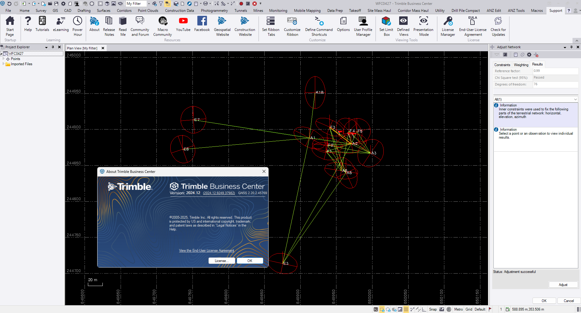Open Adjust Network panel options arrow
The image size is (581, 313).
tap(565, 47)
